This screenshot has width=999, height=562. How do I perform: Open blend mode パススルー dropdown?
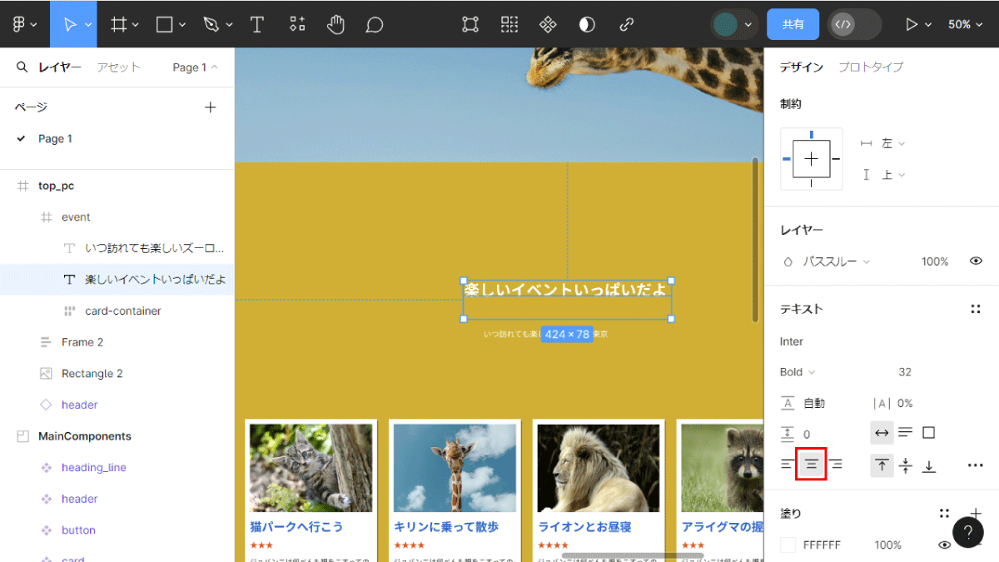[x=836, y=261]
